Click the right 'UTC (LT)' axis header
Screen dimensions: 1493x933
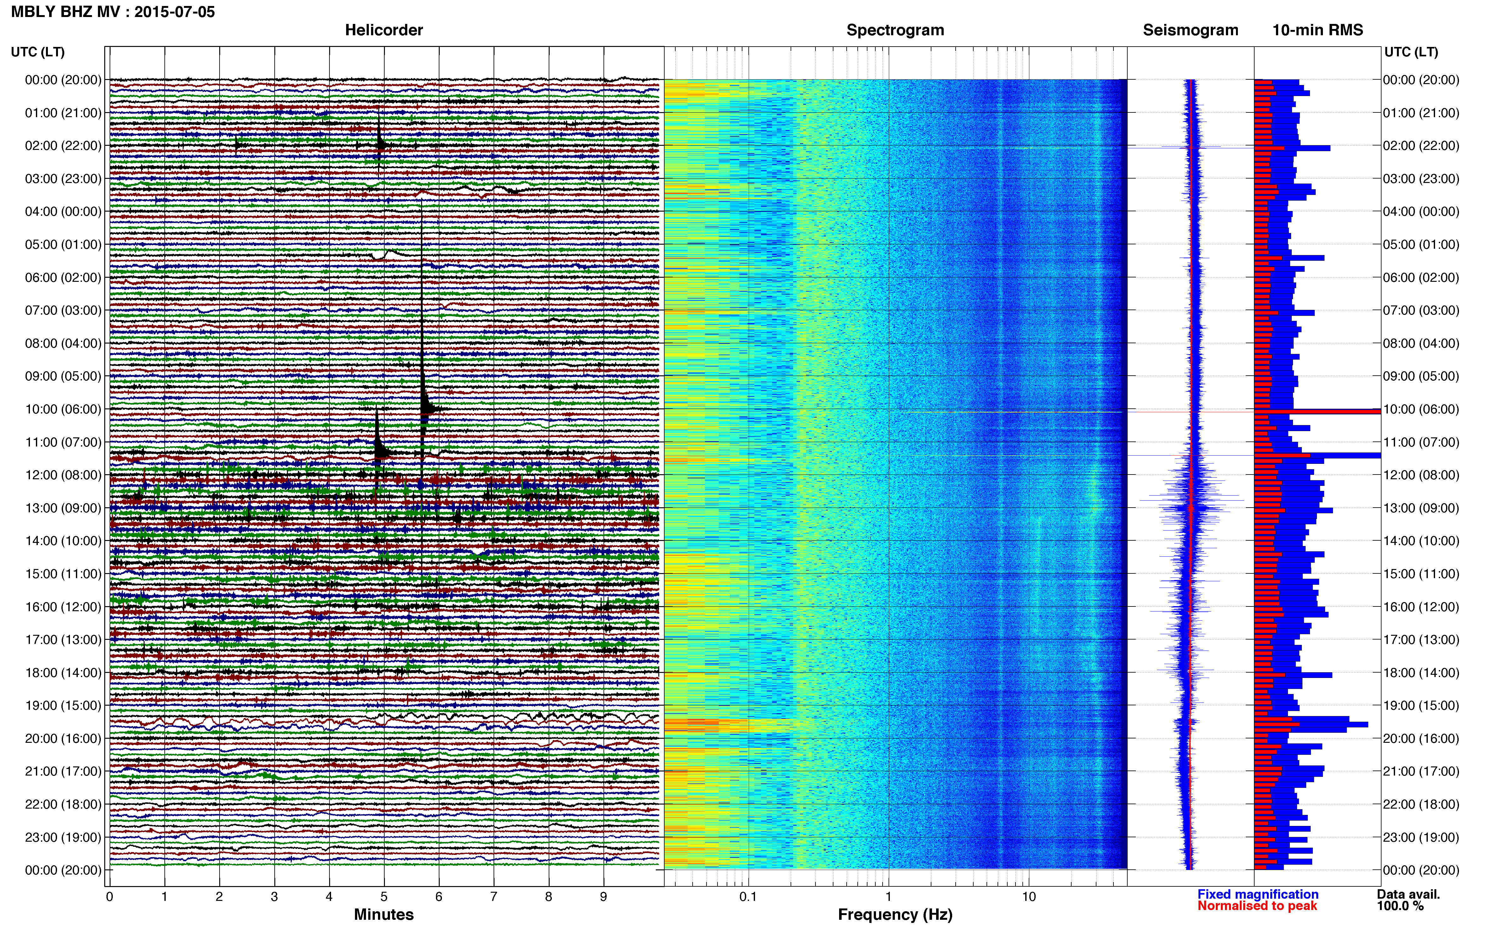click(1411, 52)
